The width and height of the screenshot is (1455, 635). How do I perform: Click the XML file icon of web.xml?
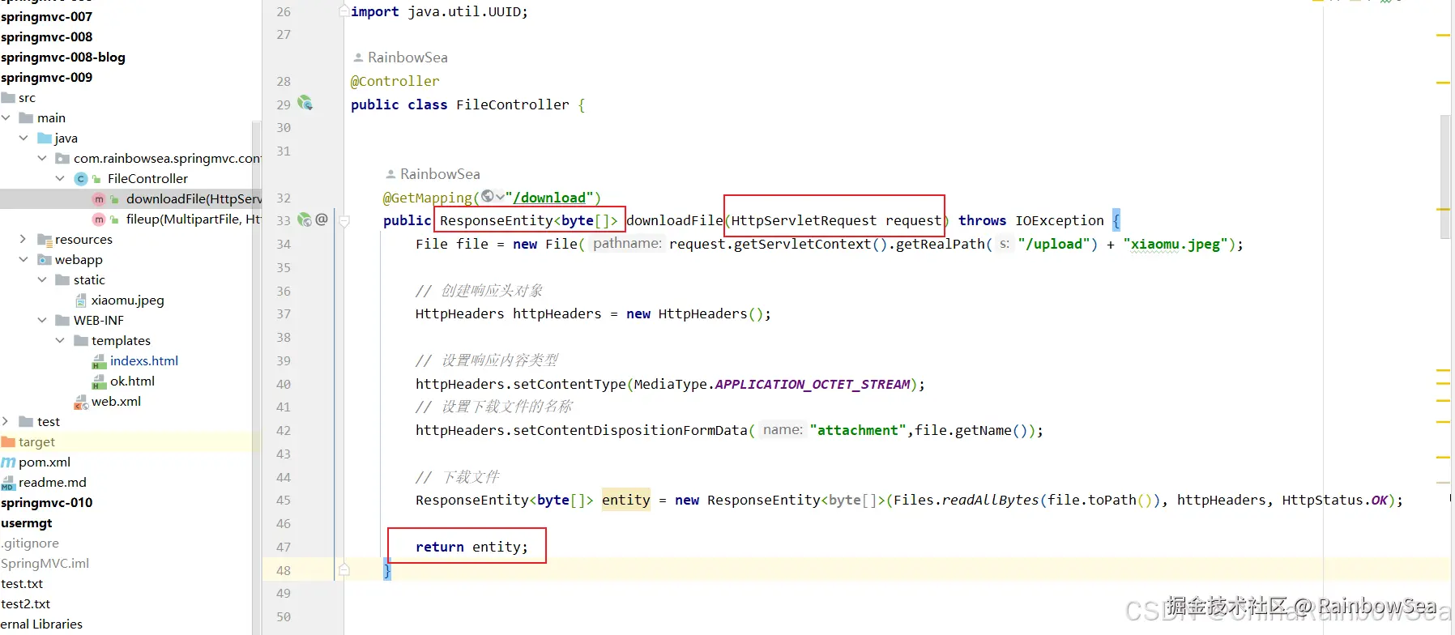point(81,402)
